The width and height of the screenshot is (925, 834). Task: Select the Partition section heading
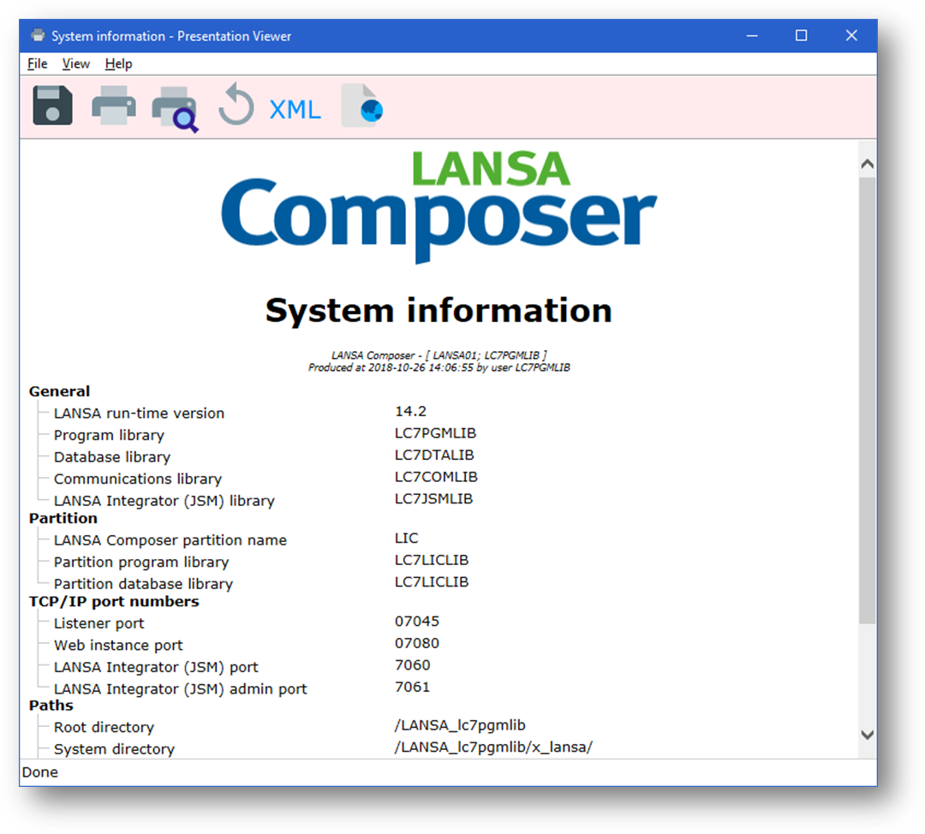pos(63,518)
